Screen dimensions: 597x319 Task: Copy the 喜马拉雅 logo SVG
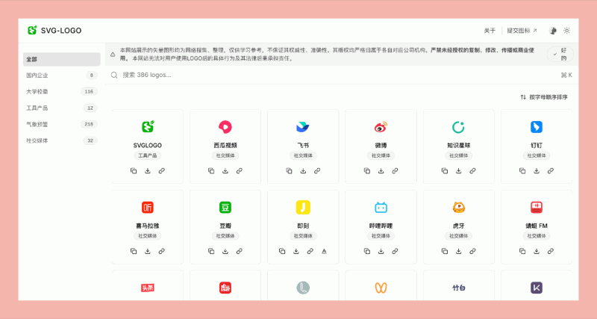point(134,251)
